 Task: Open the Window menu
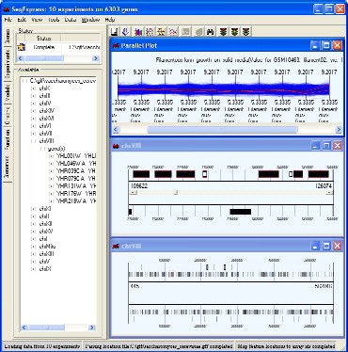click(90, 20)
